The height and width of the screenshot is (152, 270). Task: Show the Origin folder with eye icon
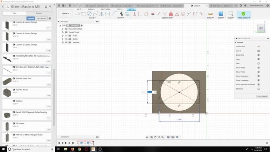(x=66, y=35)
